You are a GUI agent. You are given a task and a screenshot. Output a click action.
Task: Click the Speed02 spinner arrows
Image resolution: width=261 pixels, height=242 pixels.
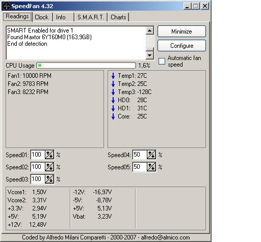(49, 167)
